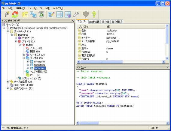Select the OID property row
The width and height of the screenshot is (171, 131).
pos(121,34)
